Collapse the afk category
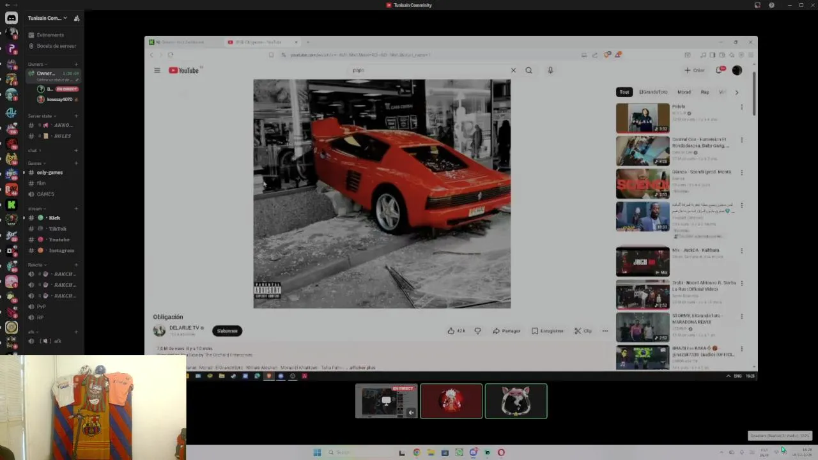The width and height of the screenshot is (818, 460). click(x=33, y=332)
